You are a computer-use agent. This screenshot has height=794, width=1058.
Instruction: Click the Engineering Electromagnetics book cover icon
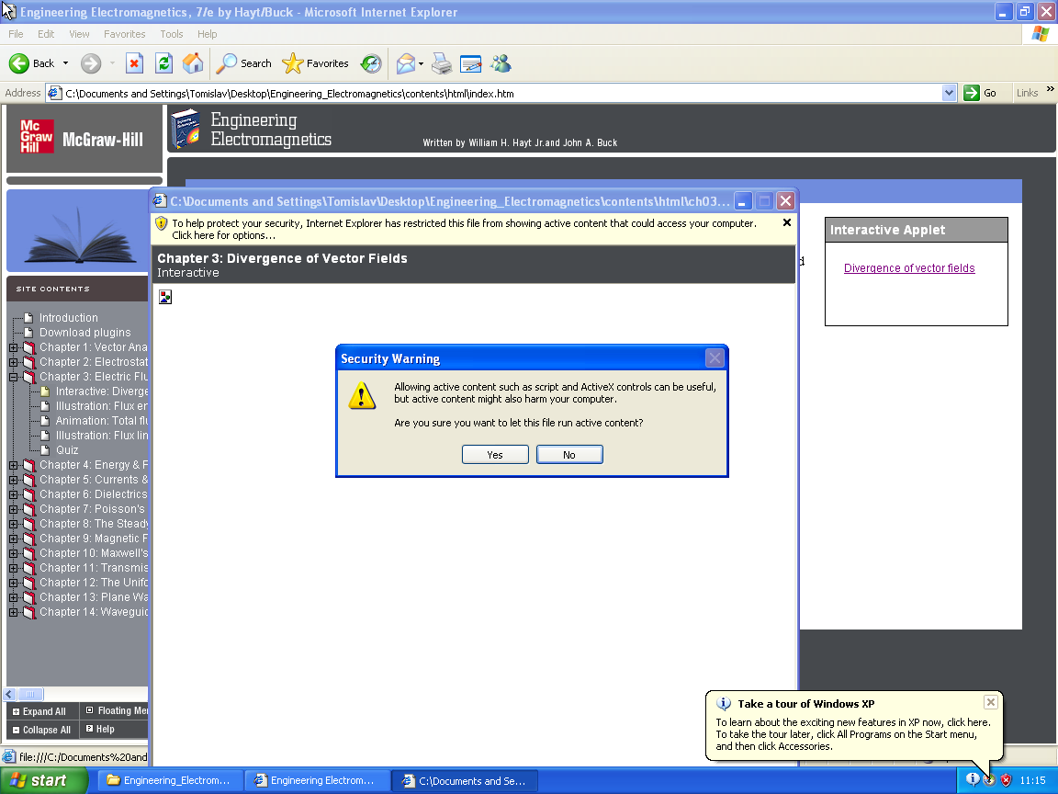click(x=186, y=130)
